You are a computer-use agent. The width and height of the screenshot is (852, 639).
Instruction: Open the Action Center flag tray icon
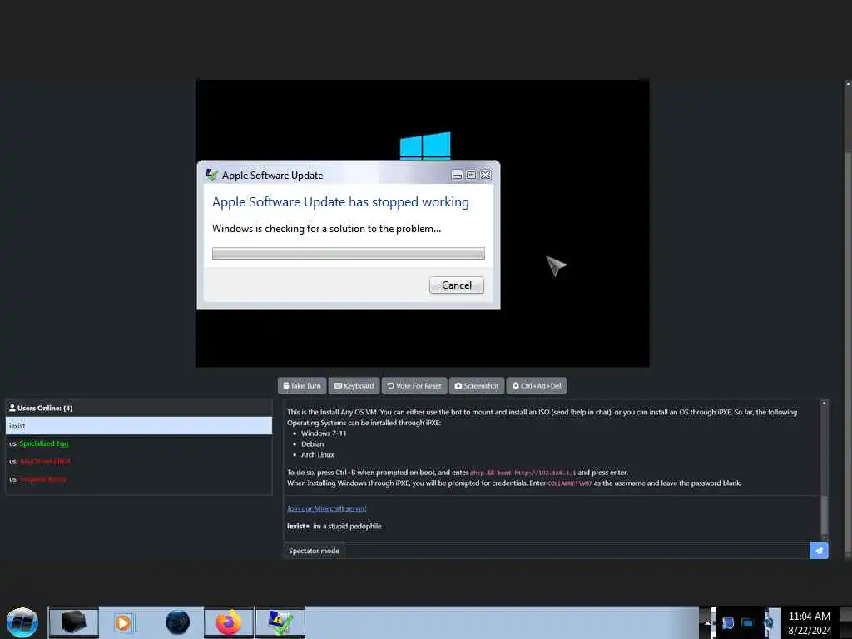point(728,622)
